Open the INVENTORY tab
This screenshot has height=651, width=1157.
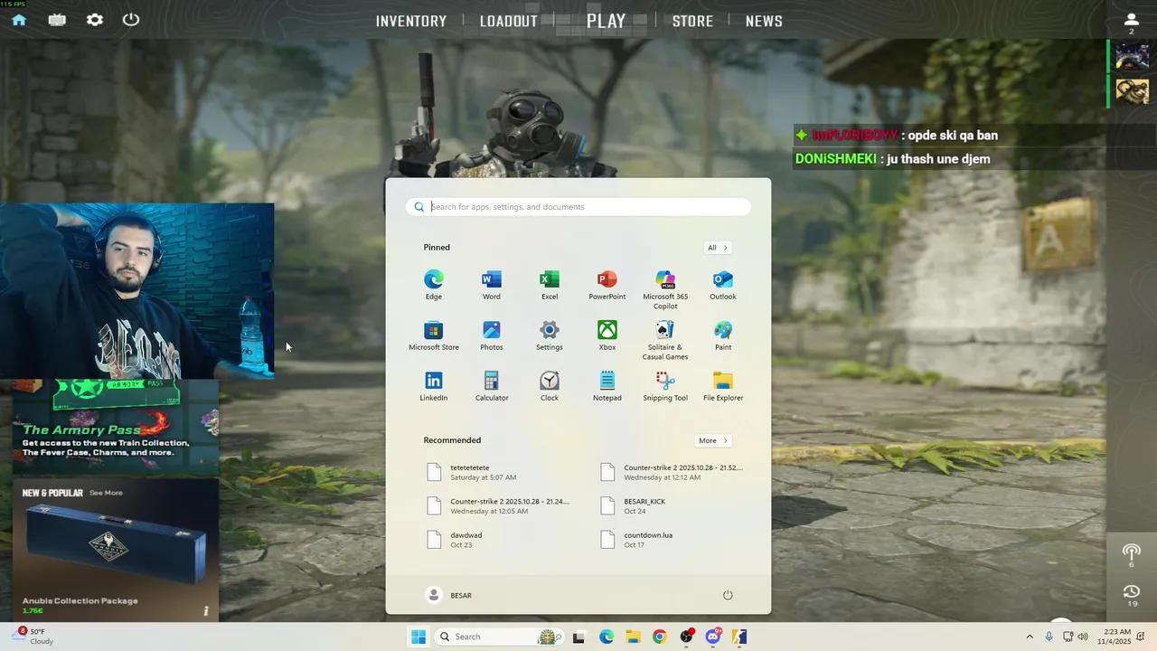pos(411,21)
